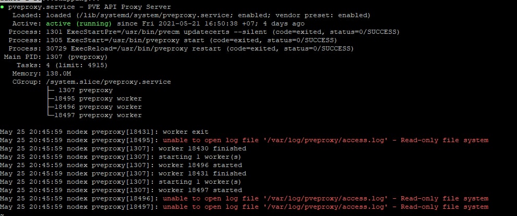Click the red error message for pveproxy[18495]
517x216 pixels.
pos(325,140)
